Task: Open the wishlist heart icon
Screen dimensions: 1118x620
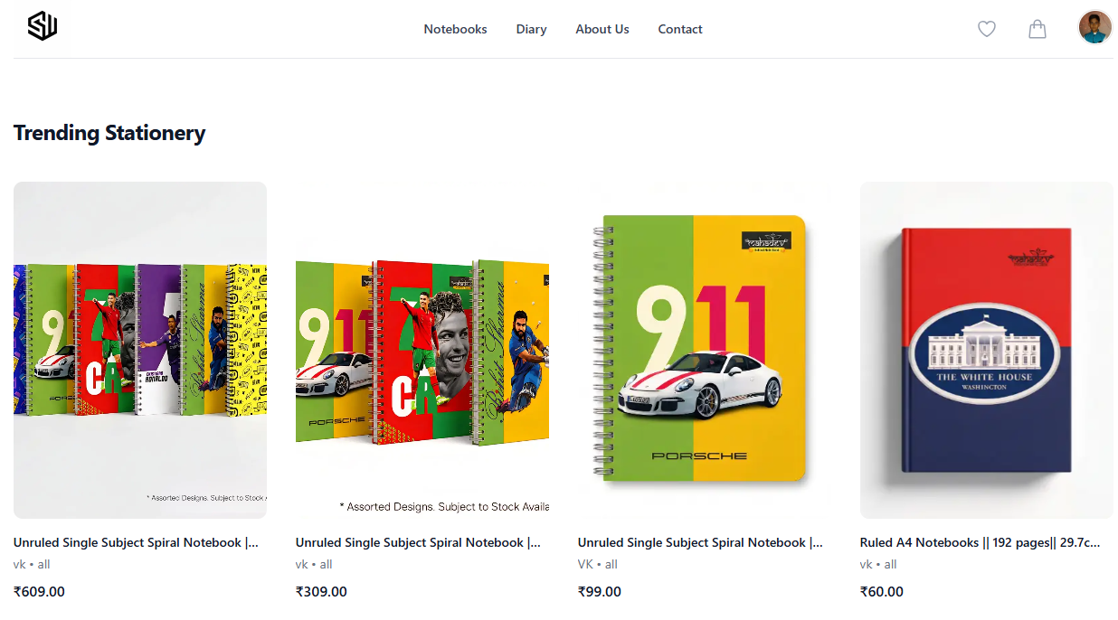Action: coord(987,29)
